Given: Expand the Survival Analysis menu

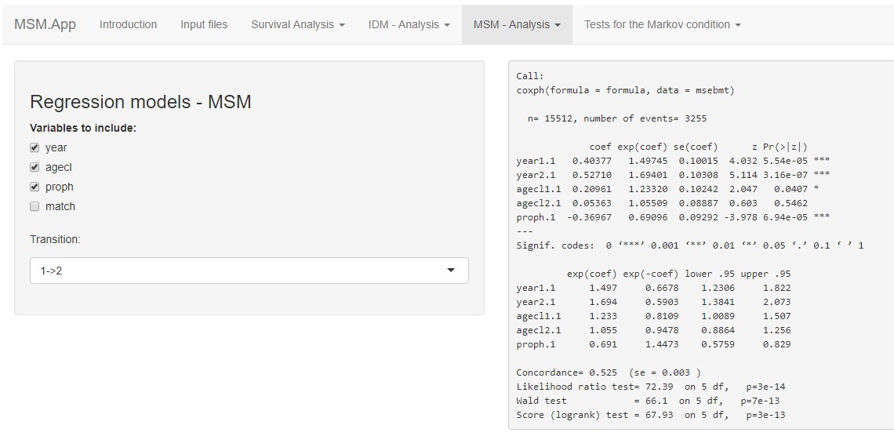Looking at the screenshot, I should (293, 24).
